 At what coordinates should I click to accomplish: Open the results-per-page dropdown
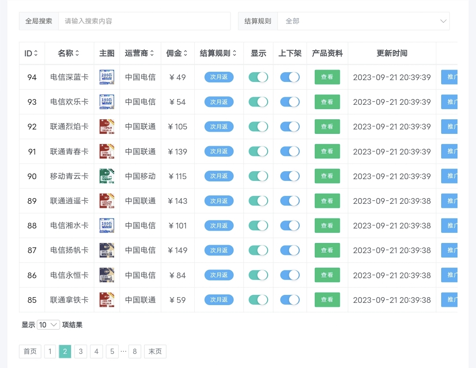48,325
